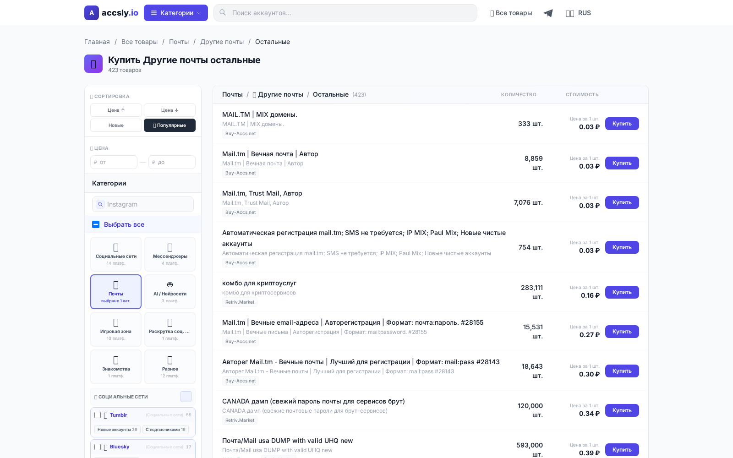Toggle the Выбрать все checkbox
The image size is (733, 458).
point(96,224)
